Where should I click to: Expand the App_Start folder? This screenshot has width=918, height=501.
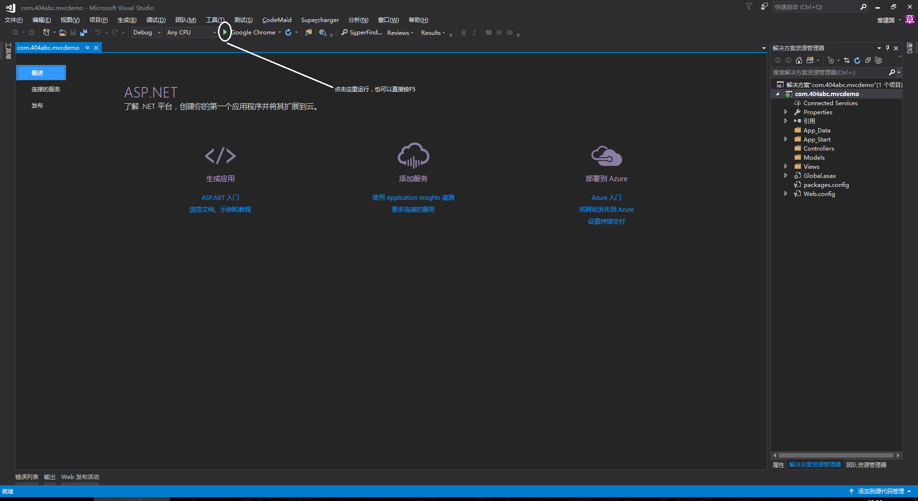(786, 139)
